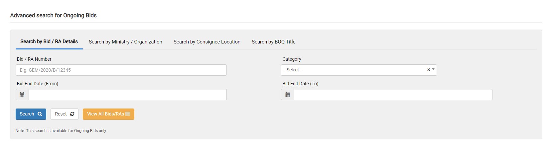The height and width of the screenshot is (151, 551).
Task: Open the Bid End Date (From) calendar icon
Action: [x=22, y=95]
